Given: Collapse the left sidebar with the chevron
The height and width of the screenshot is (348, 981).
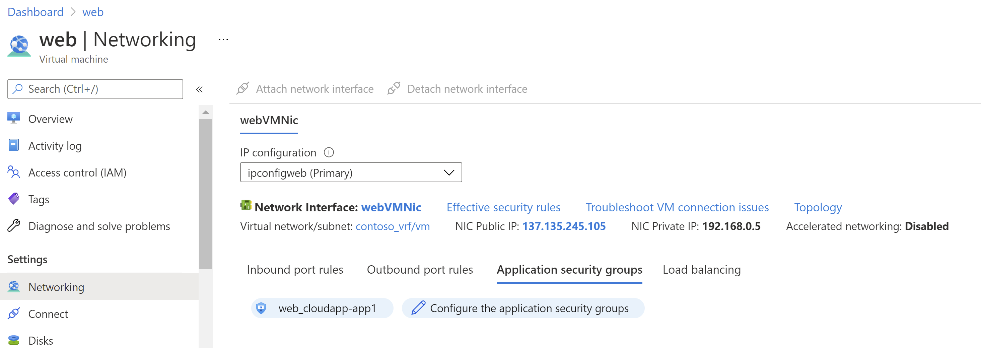Looking at the screenshot, I should pyautogui.click(x=199, y=89).
